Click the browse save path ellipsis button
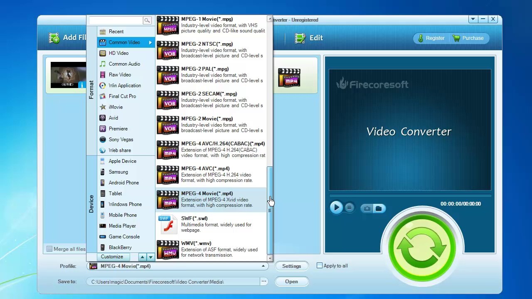Image resolution: width=532 pixels, height=299 pixels. 264,282
